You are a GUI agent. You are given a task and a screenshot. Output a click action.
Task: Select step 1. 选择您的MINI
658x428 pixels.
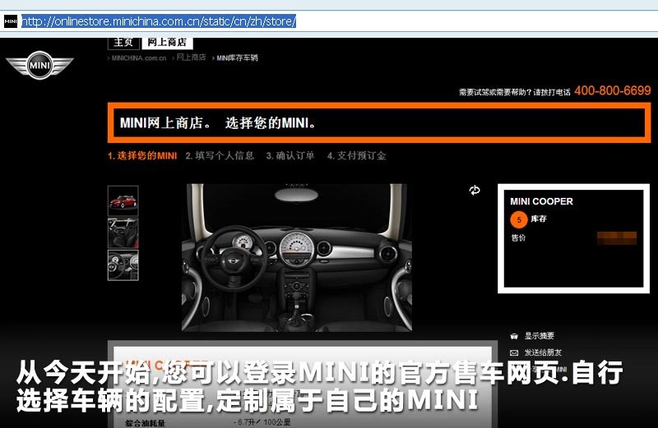[142, 156]
